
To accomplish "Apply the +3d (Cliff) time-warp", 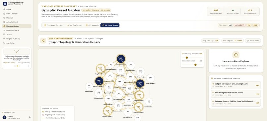I will [x=240, y=25].
